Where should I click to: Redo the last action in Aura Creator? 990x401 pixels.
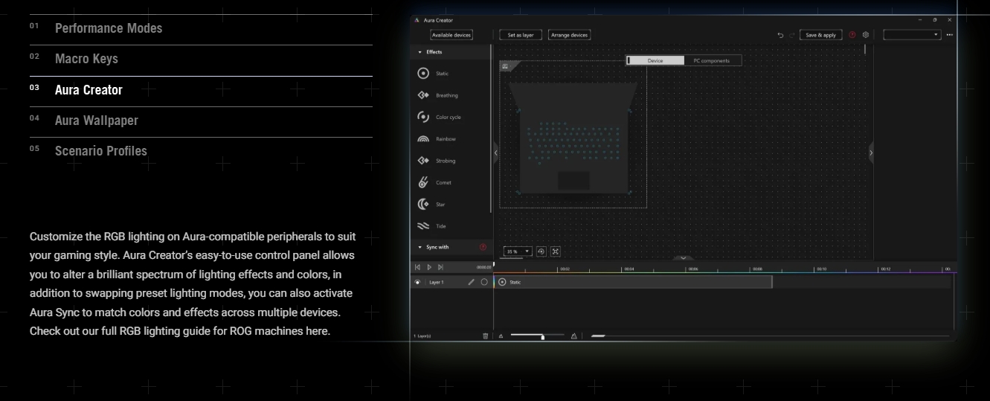pyautogui.click(x=791, y=35)
